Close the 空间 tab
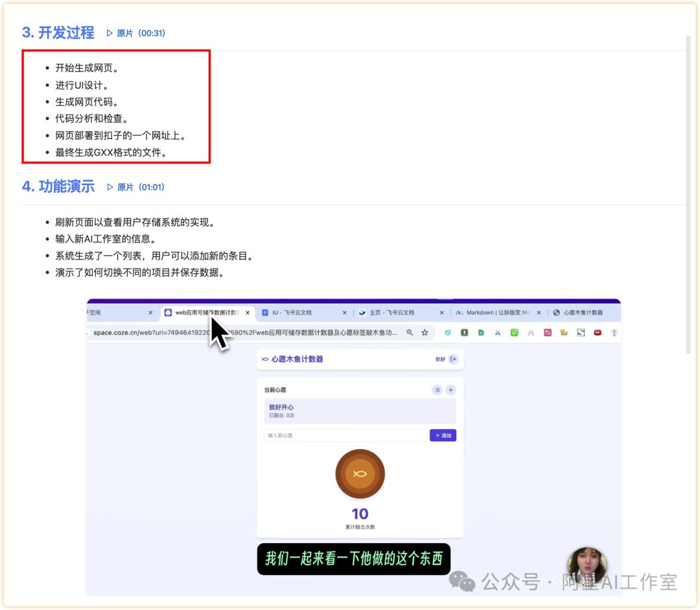The image size is (700, 610). [150, 312]
